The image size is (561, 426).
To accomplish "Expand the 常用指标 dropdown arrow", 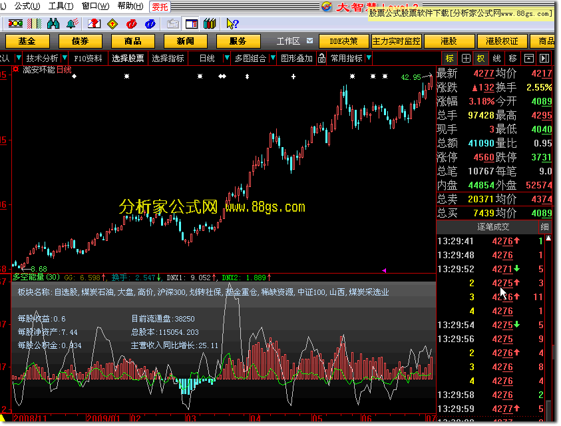I will tap(369, 58).
